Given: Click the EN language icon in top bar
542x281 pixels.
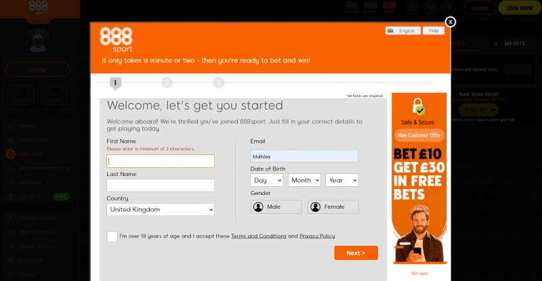Looking at the screenshot, I should pyautogui.click(x=430, y=7).
